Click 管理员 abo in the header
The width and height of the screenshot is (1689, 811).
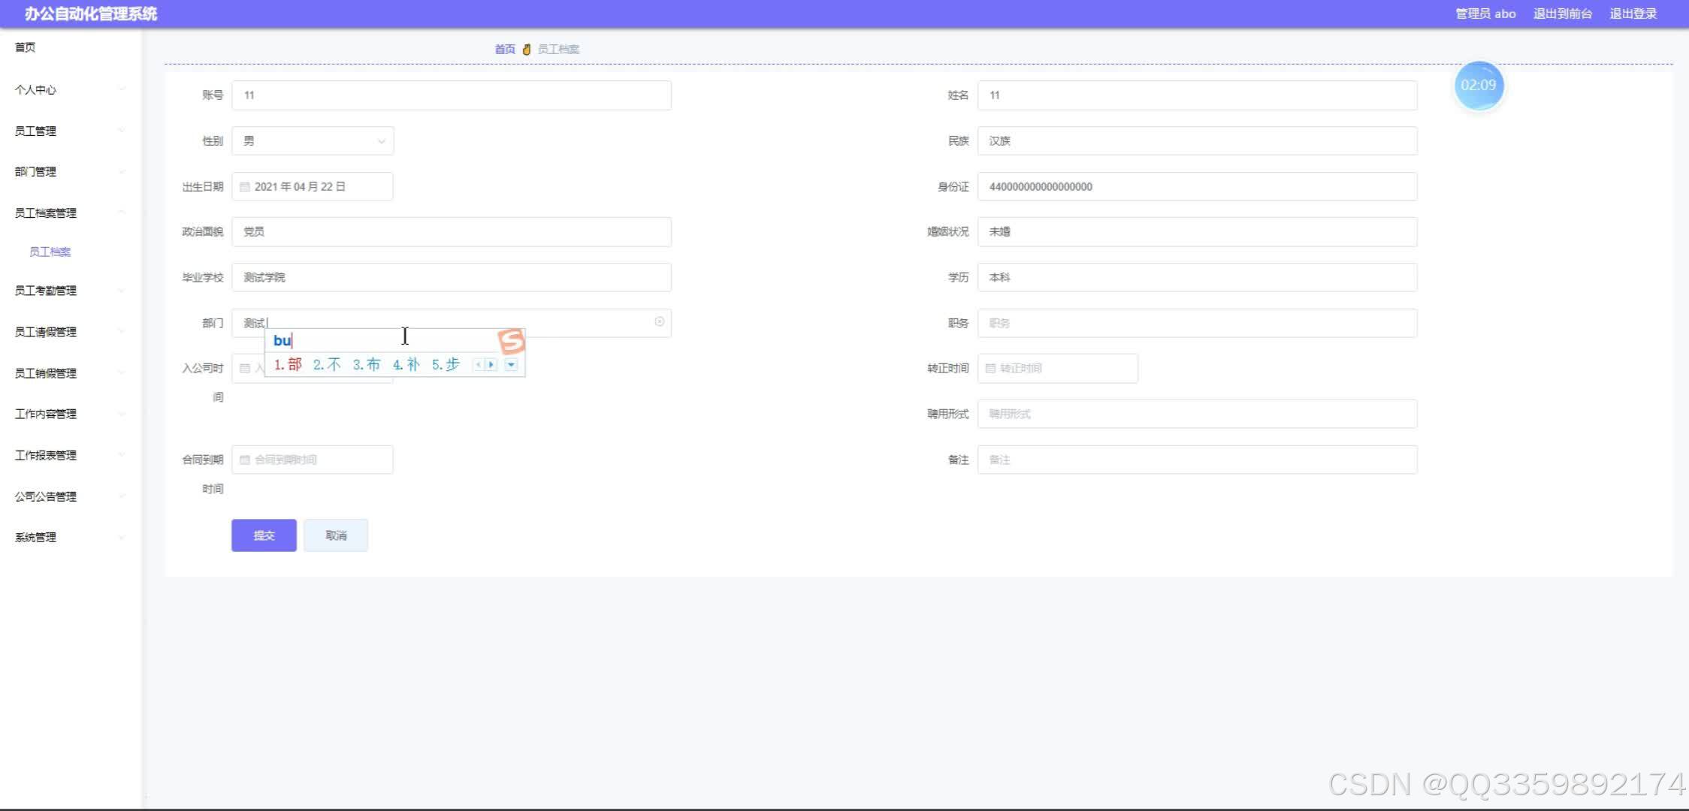1485,14
